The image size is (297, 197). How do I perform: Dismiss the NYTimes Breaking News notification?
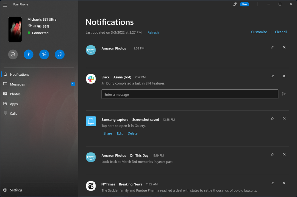[x=284, y=183]
